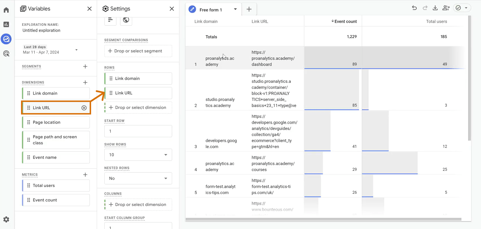Select Page location dimension
Viewport: 481px width, 229px height.
pos(56,122)
